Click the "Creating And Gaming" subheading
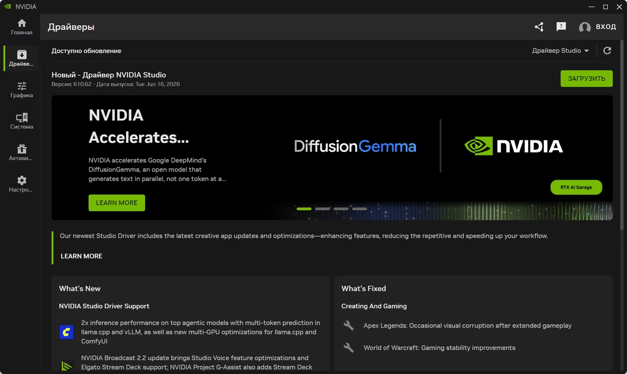The image size is (627, 374). [374, 306]
